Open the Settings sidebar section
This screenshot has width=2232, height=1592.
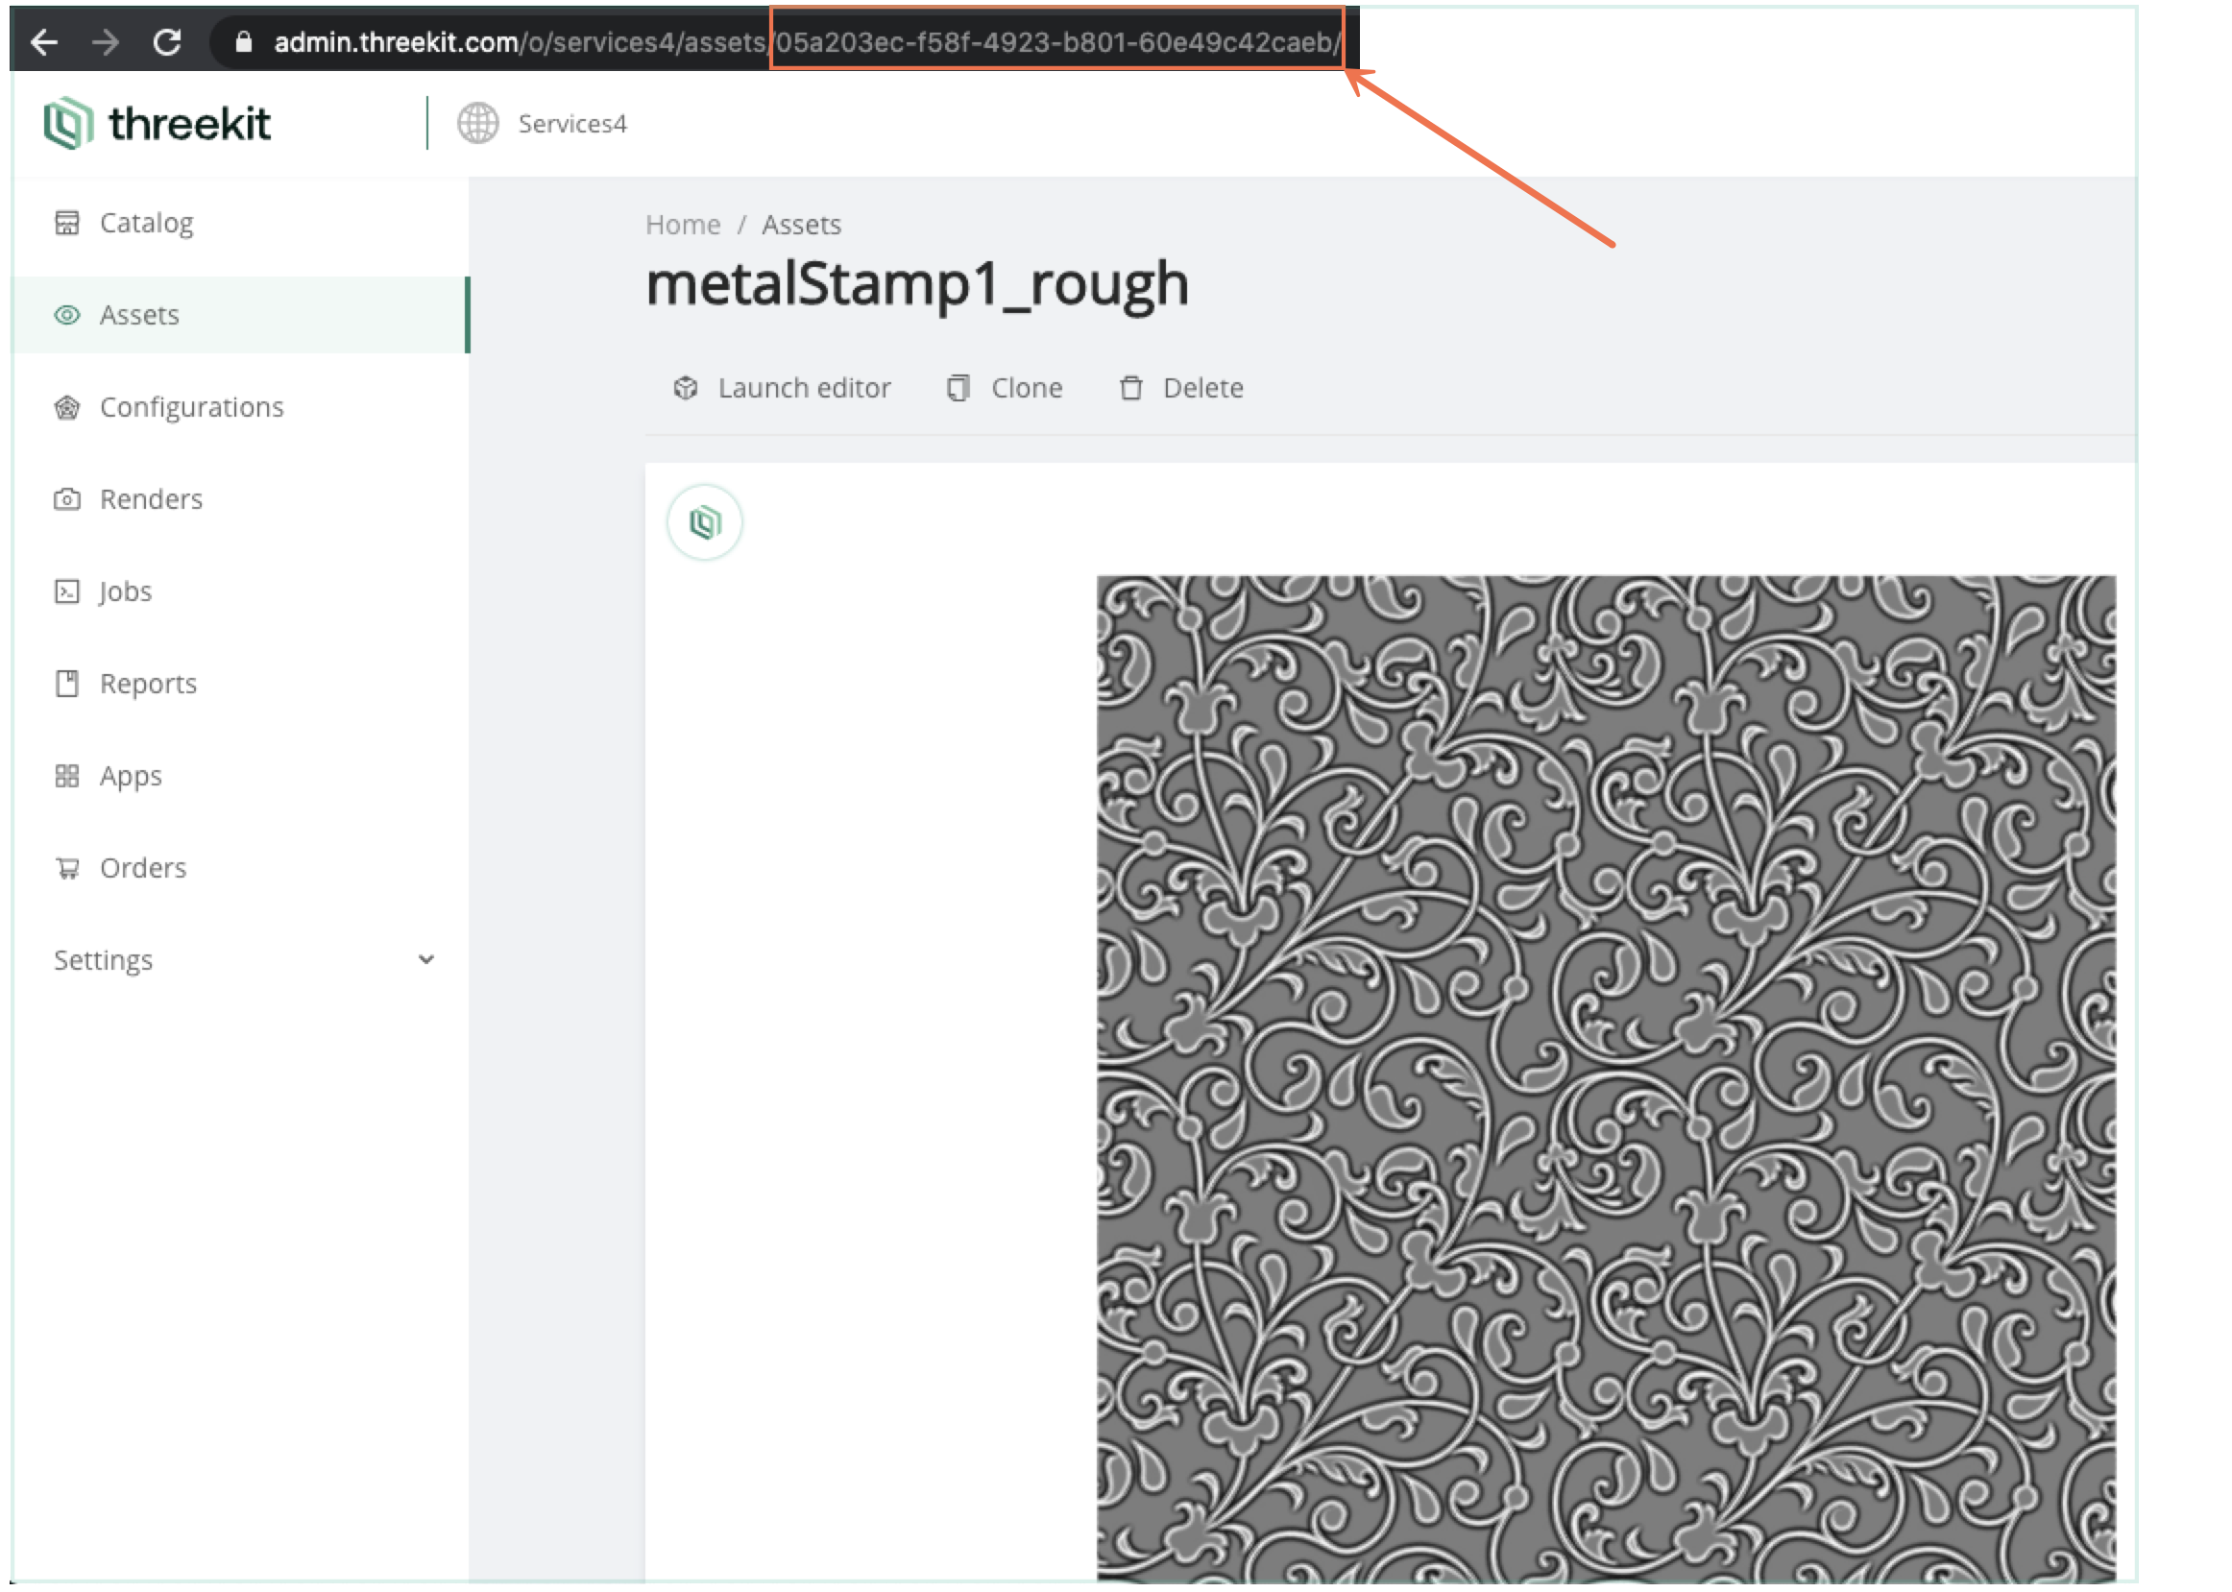(x=104, y=959)
